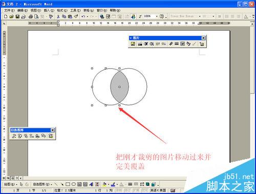Insert a text box
256x194 pixels.
79,184
